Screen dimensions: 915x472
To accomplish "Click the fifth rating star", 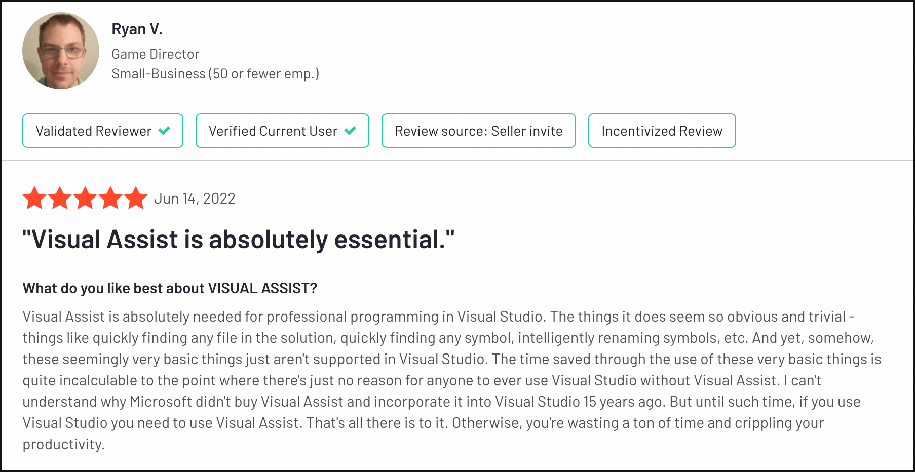I will point(135,198).
